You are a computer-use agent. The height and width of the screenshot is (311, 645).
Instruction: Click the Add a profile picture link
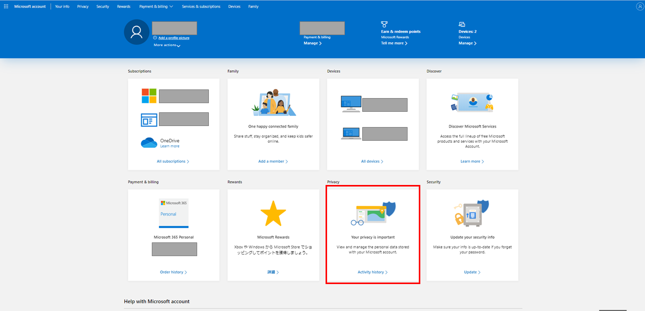tap(174, 38)
